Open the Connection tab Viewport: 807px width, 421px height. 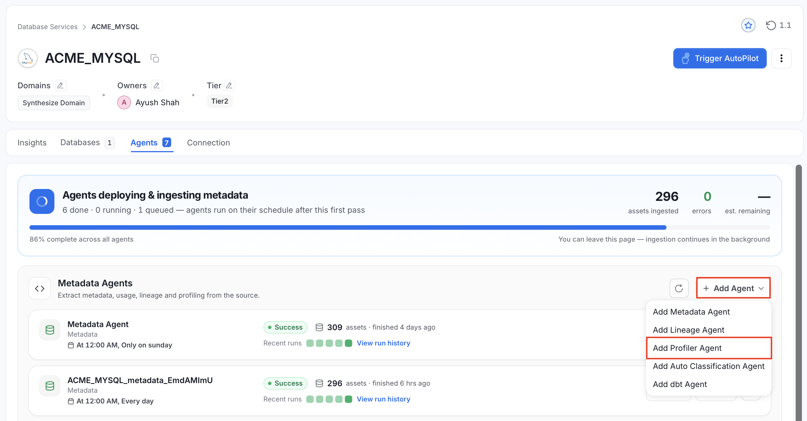pyautogui.click(x=208, y=143)
